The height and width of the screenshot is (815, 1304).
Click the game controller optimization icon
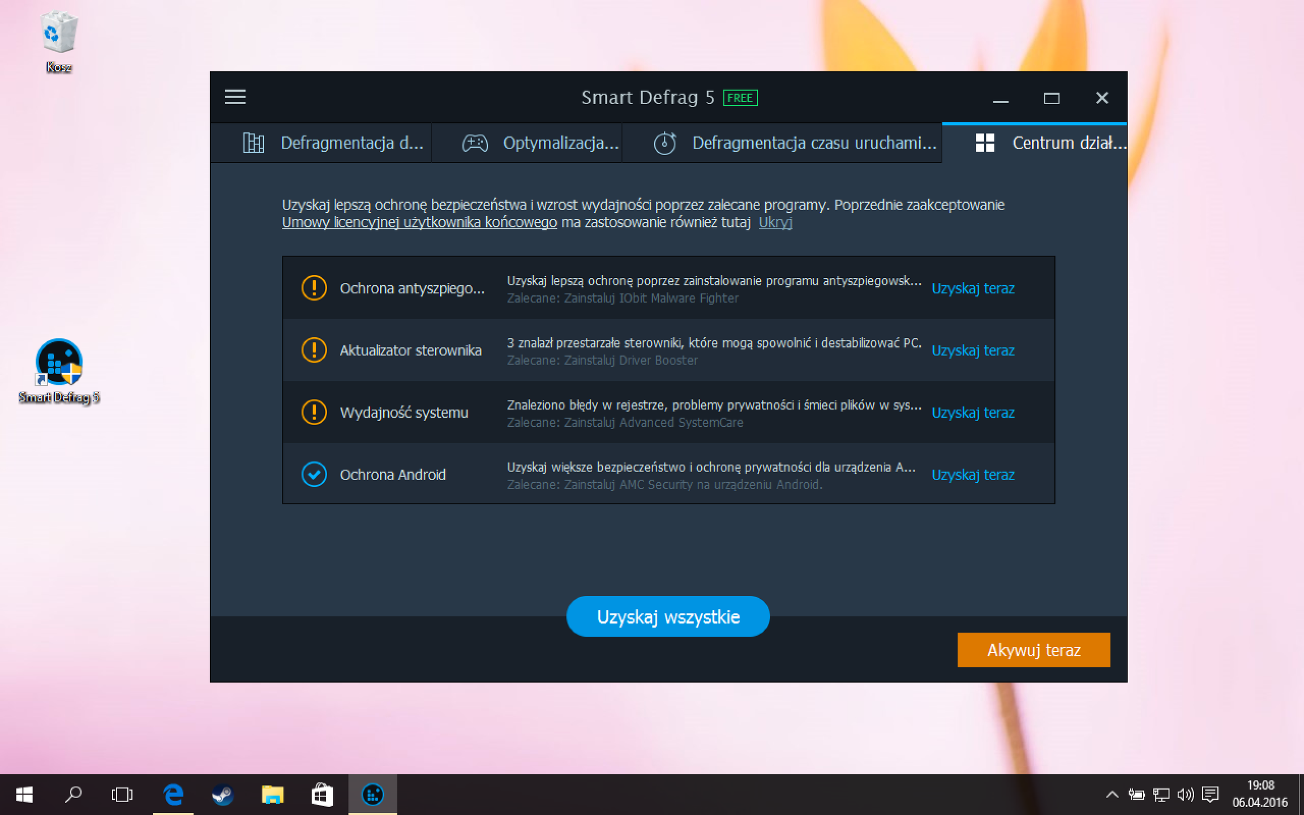pos(475,143)
